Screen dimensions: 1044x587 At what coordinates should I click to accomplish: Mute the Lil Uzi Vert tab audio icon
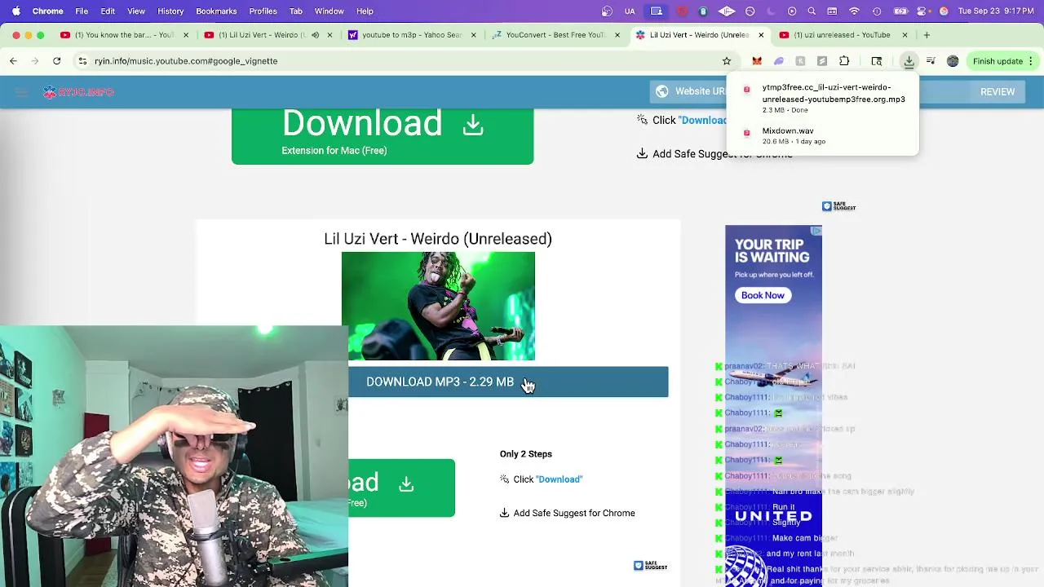pyautogui.click(x=315, y=35)
